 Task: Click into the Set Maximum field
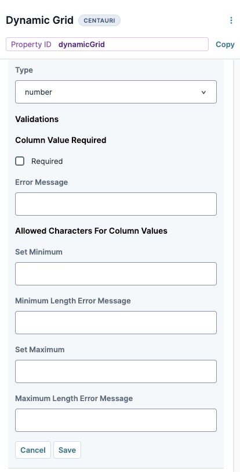click(x=115, y=371)
